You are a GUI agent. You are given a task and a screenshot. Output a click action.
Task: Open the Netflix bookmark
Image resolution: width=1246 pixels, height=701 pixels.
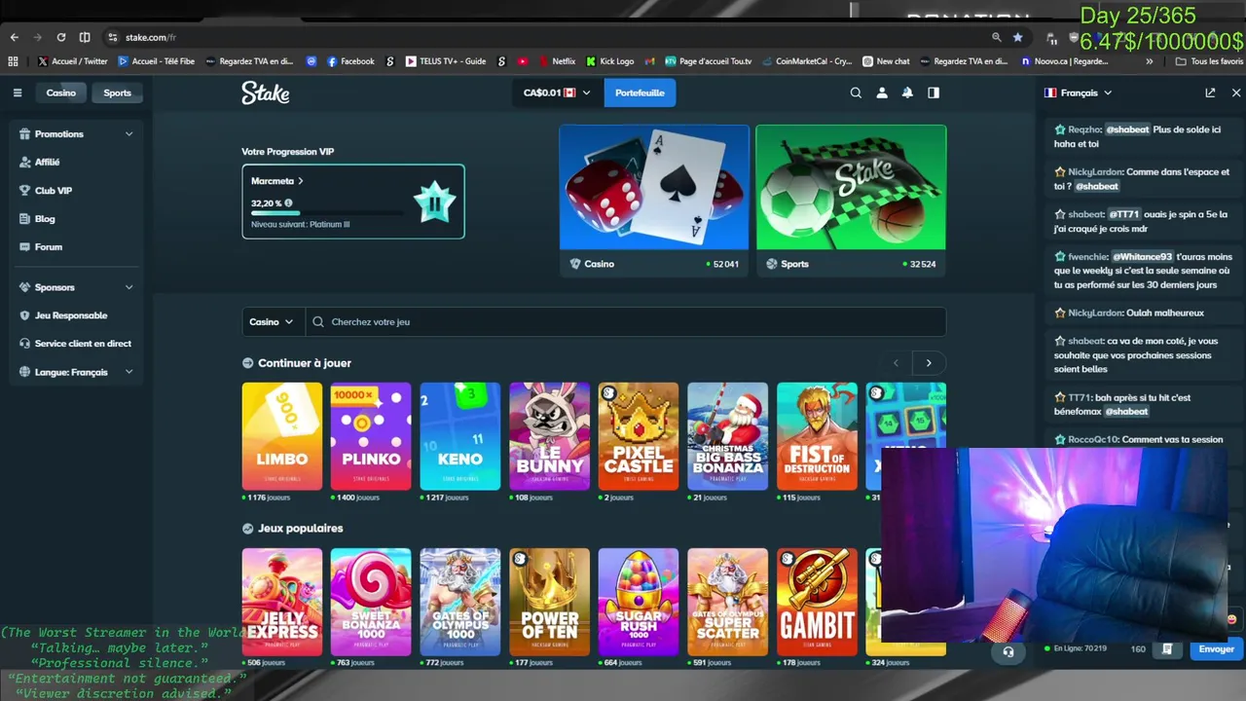pyautogui.click(x=556, y=61)
